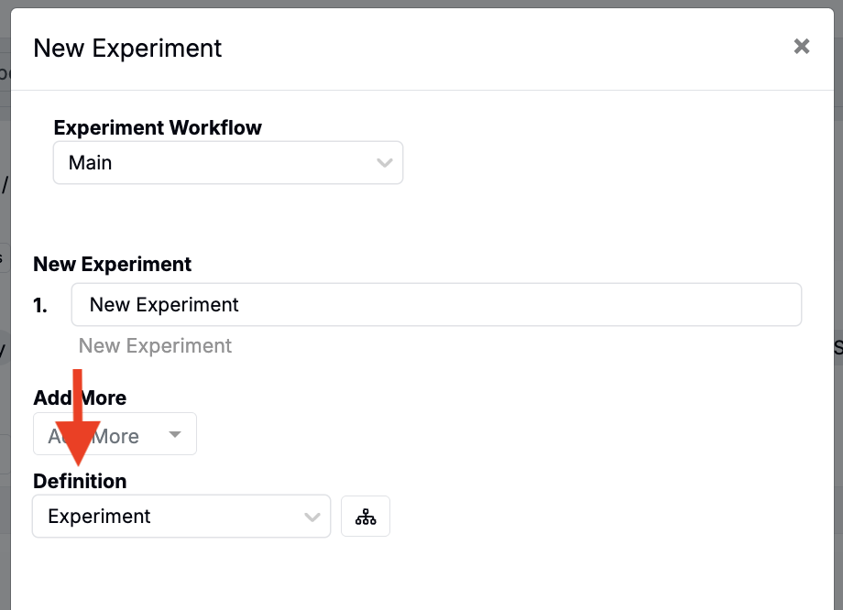Open the definition hierarchy tree button
This screenshot has height=610, width=843.
(x=366, y=517)
